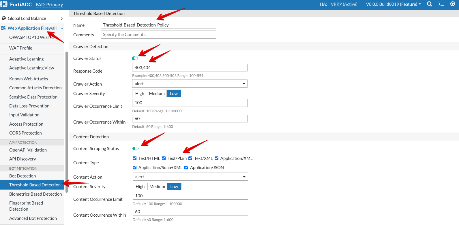Open the Content Action dropdown
Viewport: 459px width, 225px height.
(190, 177)
